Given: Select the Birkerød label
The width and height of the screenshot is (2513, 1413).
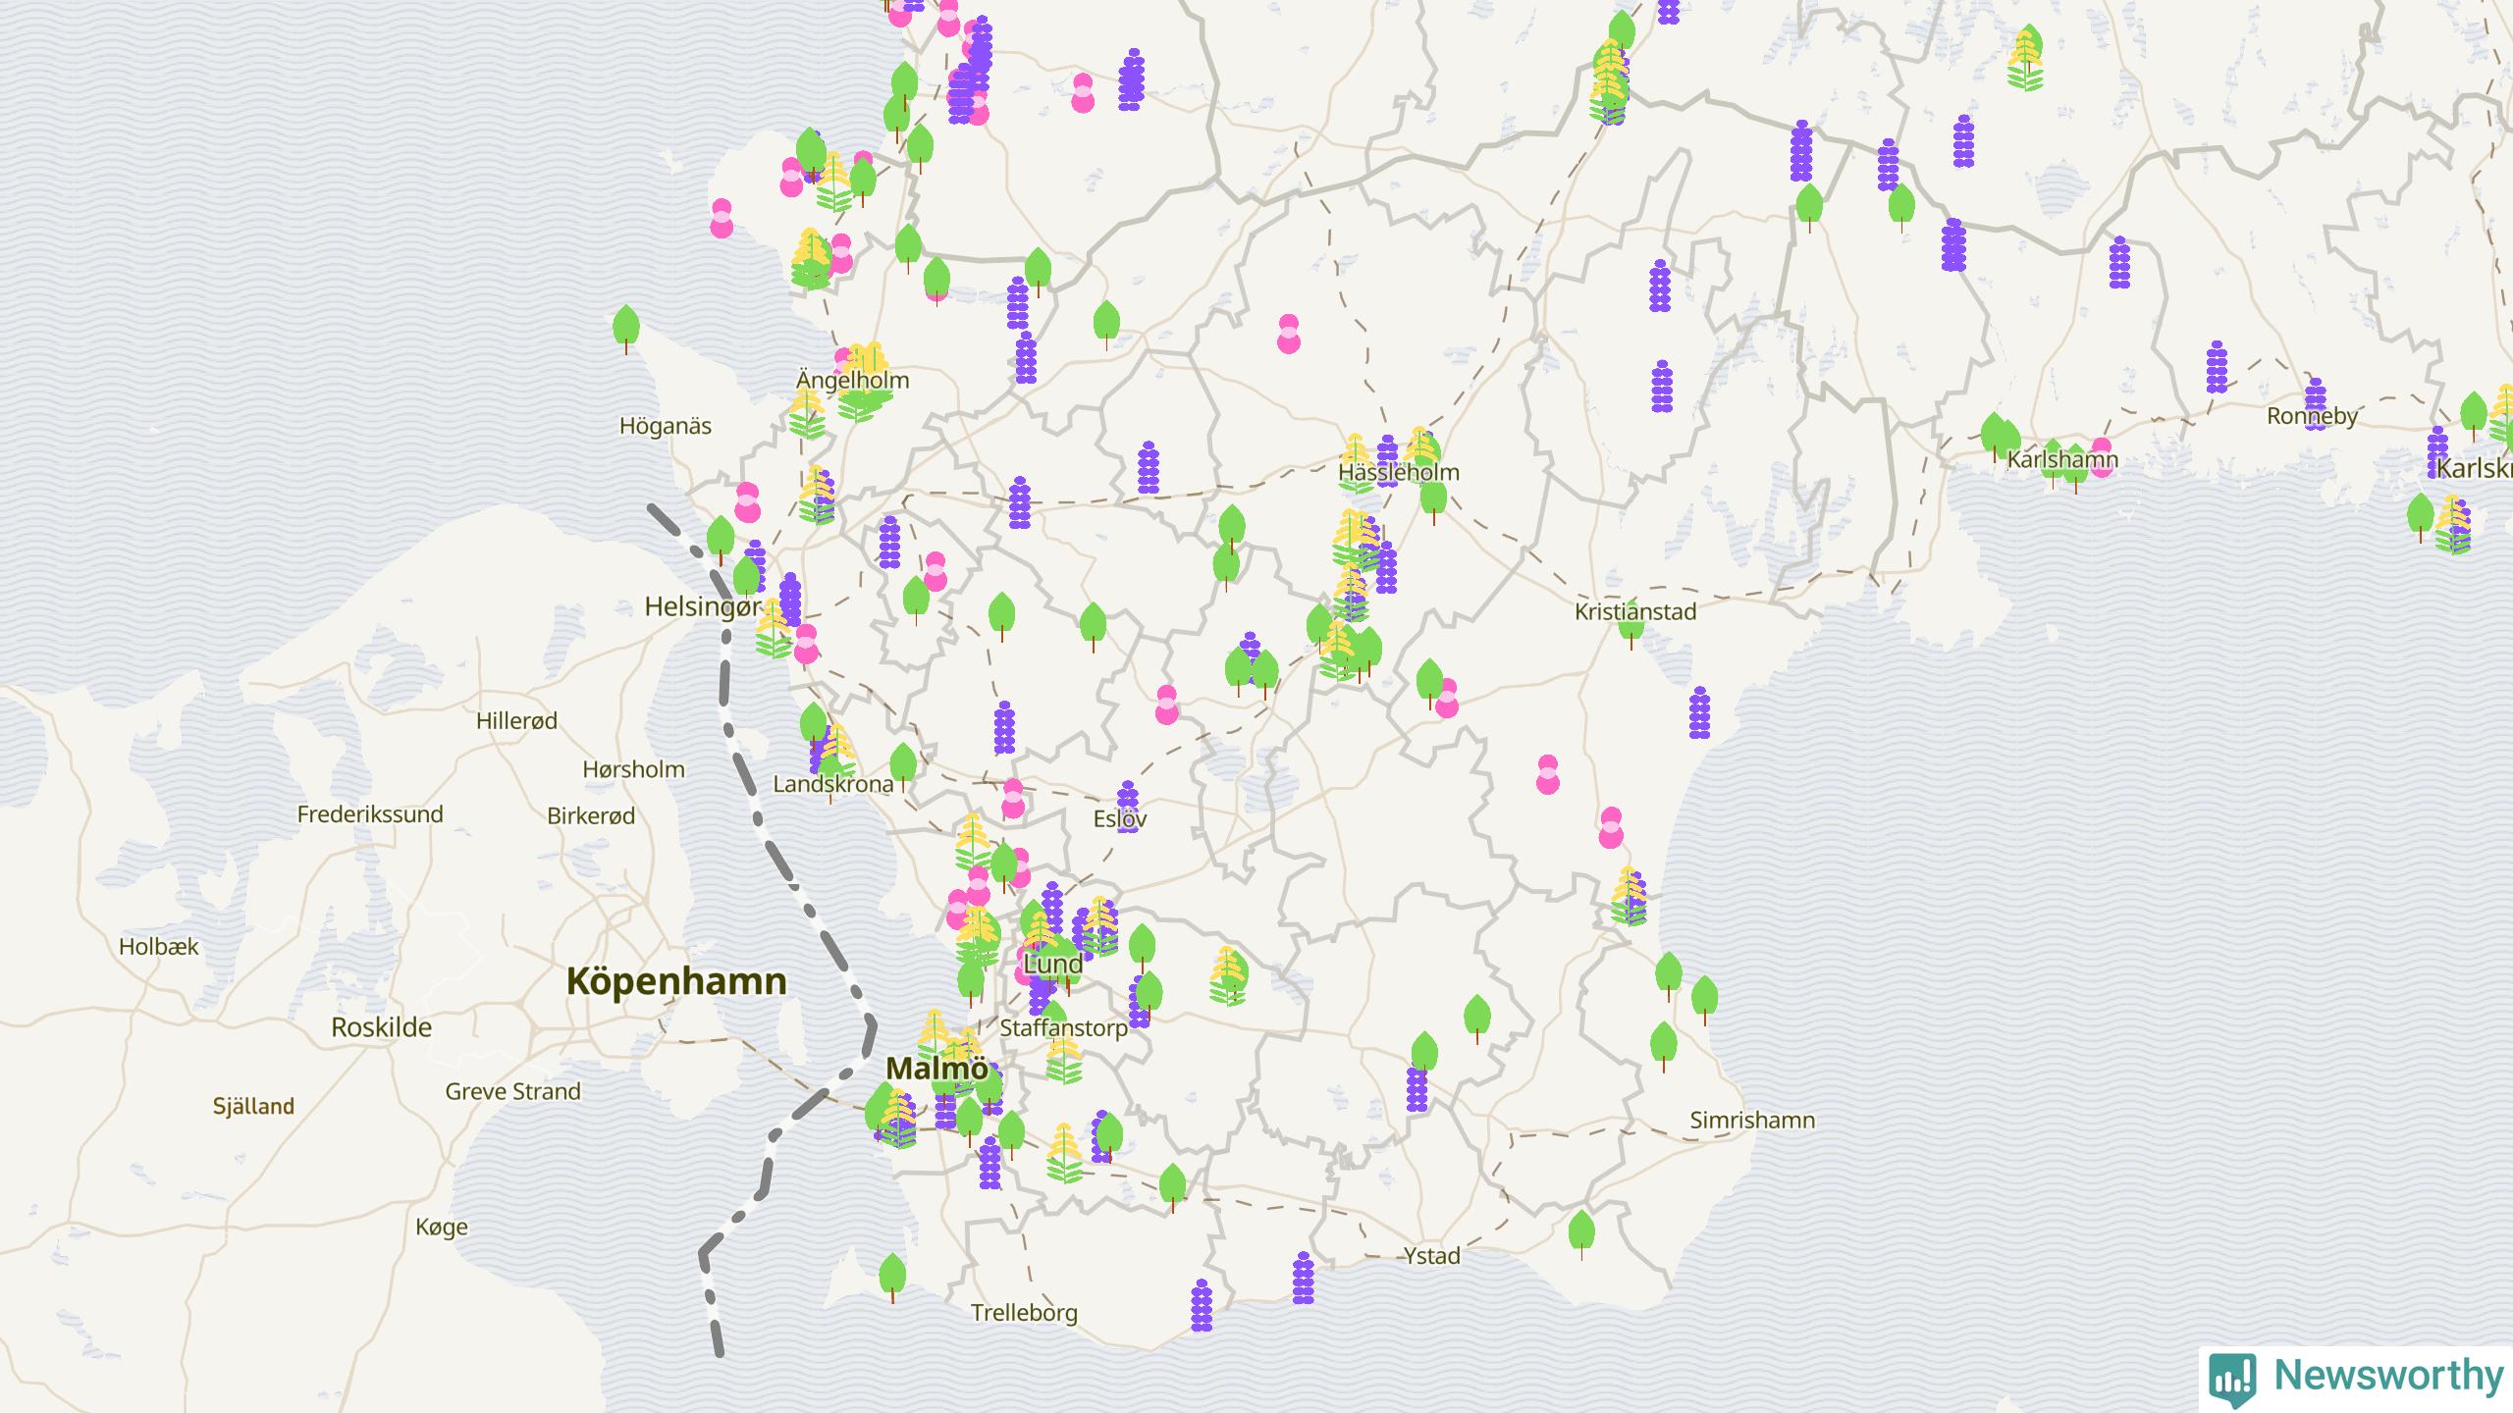Looking at the screenshot, I should pos(591,815).
